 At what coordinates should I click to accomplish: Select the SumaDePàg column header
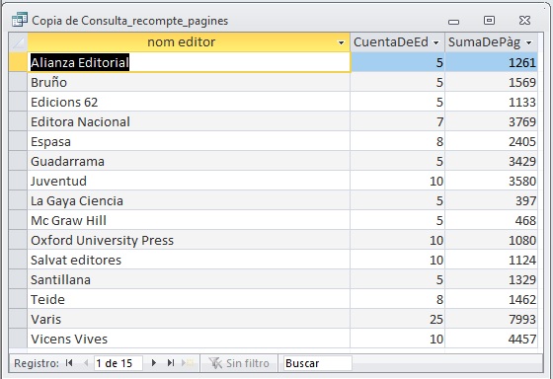click(x=492, y=42)
